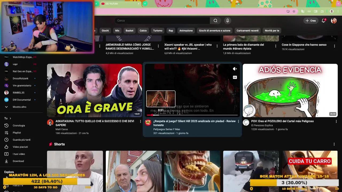Select Novità per te filter chip
The image size is (342, 192).
(x=272, y=31)
